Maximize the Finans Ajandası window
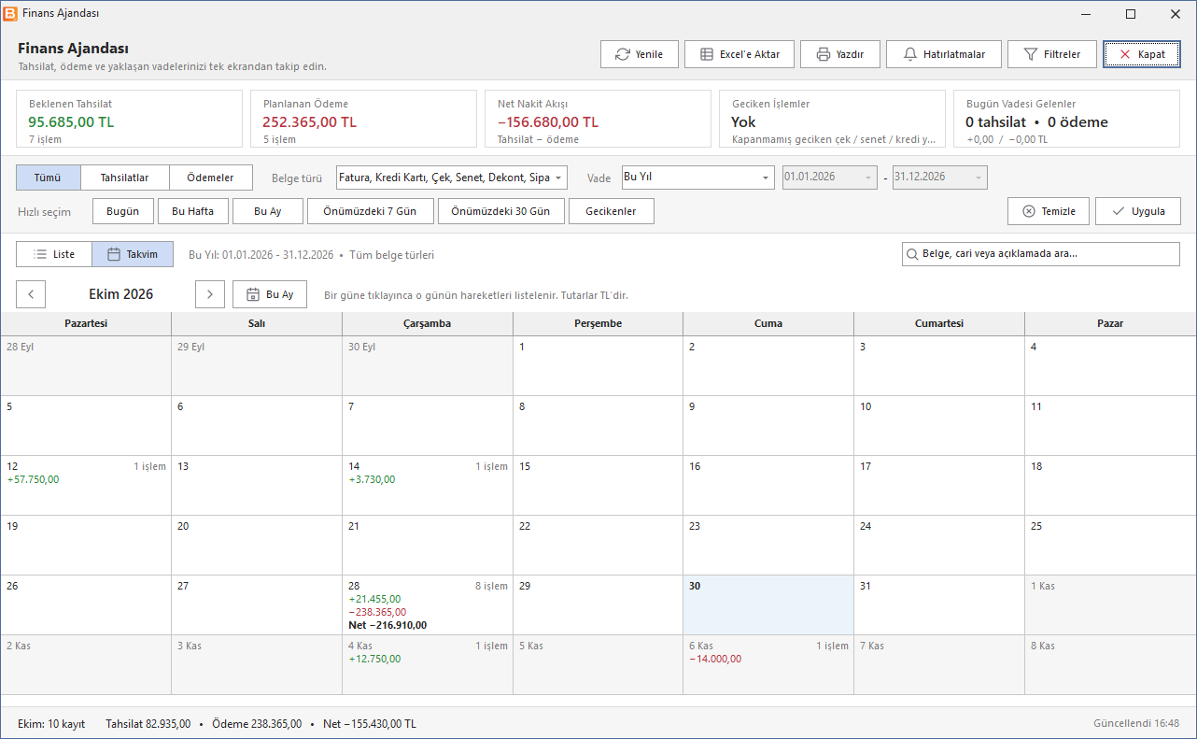Screen dimensions: 1197x739 click(1131, 14)
